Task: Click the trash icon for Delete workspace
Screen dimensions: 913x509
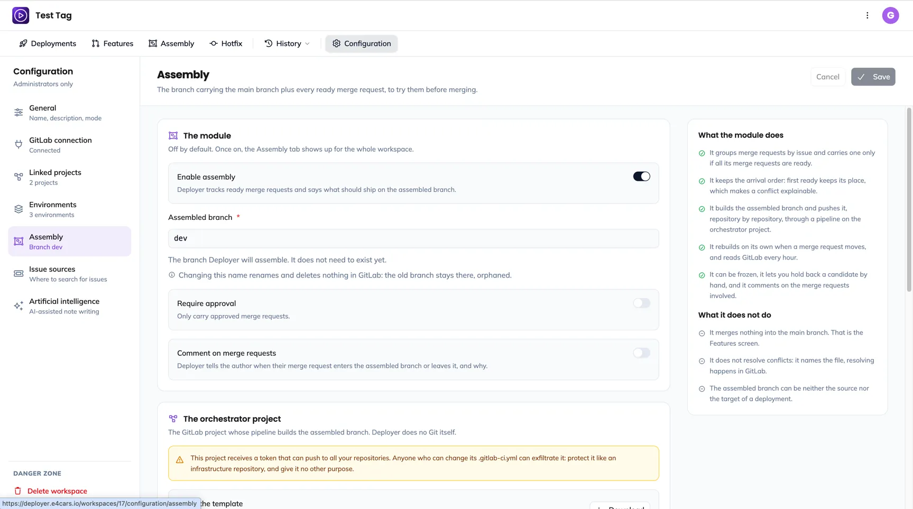Action: [x=18, y=491]
